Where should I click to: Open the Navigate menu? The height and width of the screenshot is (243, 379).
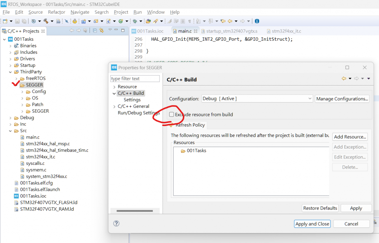(x=80, y=12)
